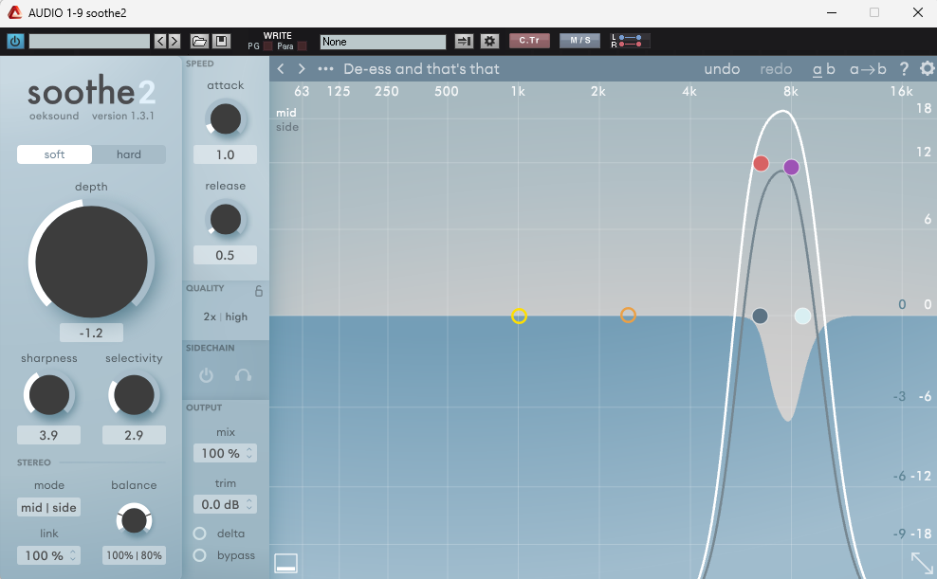Select the red band node
Screen dimensions: 937x579
pyautogui.click(x=761, y=163)
